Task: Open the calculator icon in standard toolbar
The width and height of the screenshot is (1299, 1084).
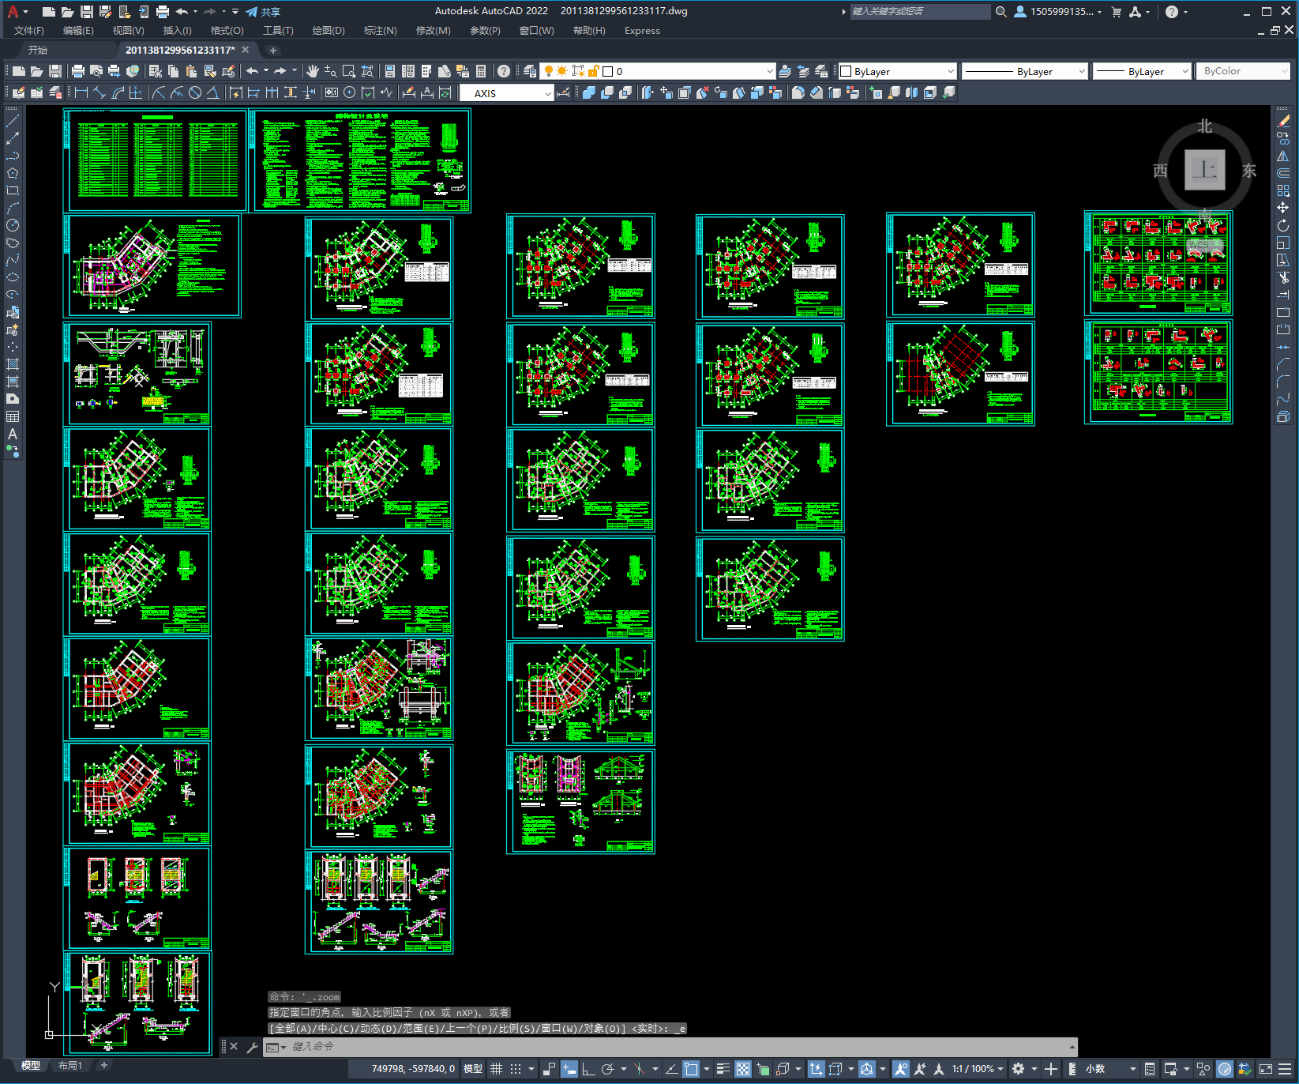Action: [x=481, y=71]
